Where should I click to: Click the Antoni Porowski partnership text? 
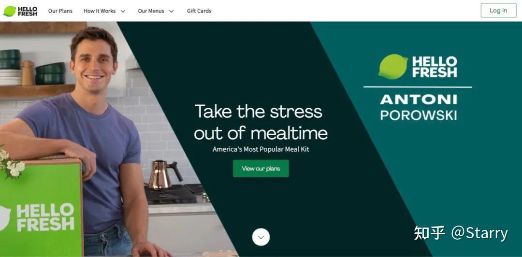pos(419,107)
